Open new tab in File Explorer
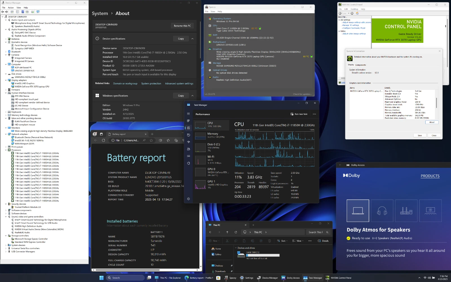This screenshot has height=282, width=451. (x=253, y=225)
